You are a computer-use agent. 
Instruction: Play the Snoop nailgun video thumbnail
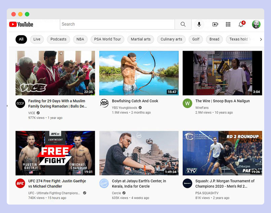(x=222, y=73)
